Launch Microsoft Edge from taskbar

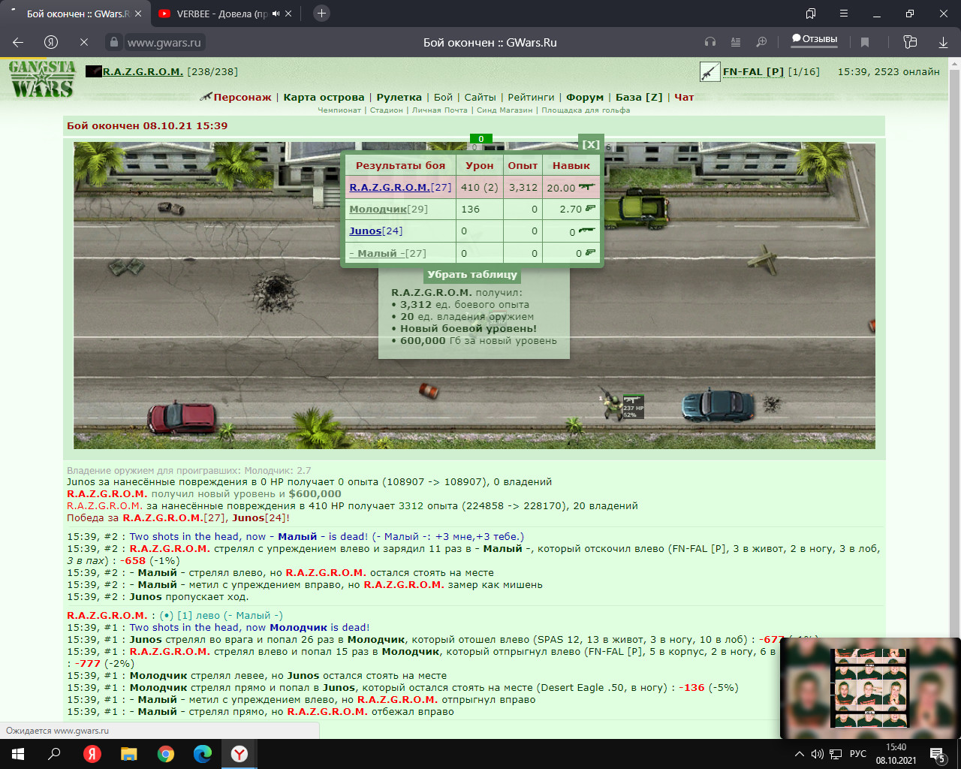pyautogui.click(x=203, y=754)
